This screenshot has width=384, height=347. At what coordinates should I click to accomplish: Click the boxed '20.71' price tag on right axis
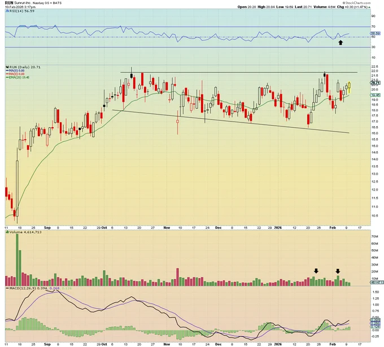(x=376, y=83)
